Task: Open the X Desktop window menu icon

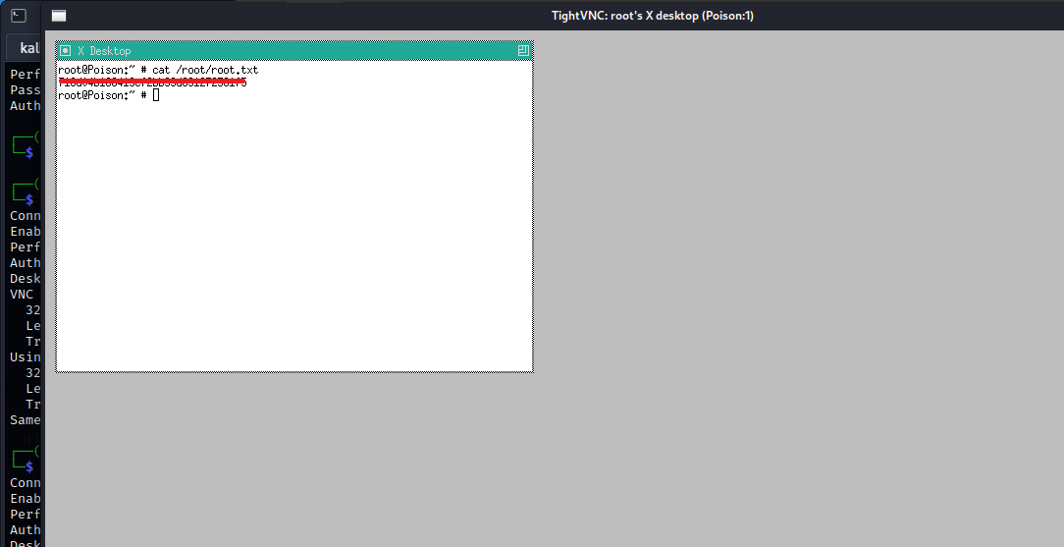Action: (65, 51)
